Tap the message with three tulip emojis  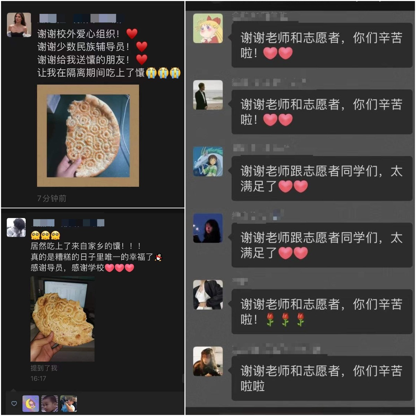pyautogui.click(x=322, y=312)
